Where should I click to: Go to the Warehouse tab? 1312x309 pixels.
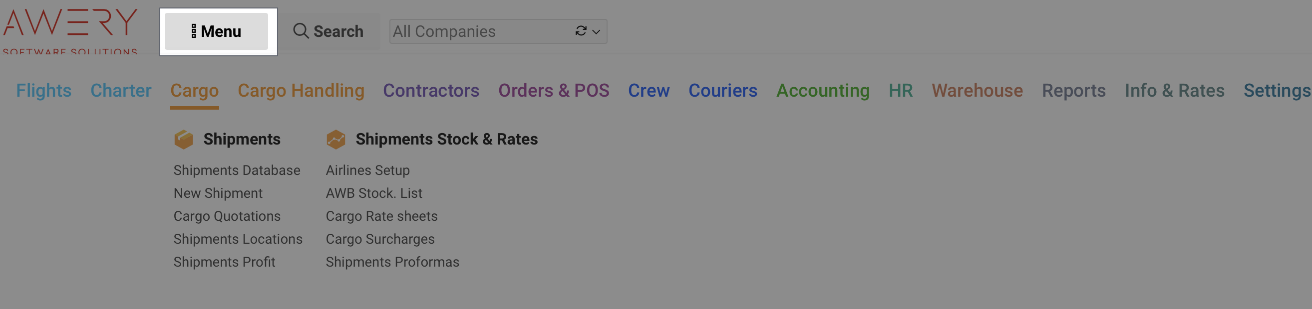coord(977,91)
